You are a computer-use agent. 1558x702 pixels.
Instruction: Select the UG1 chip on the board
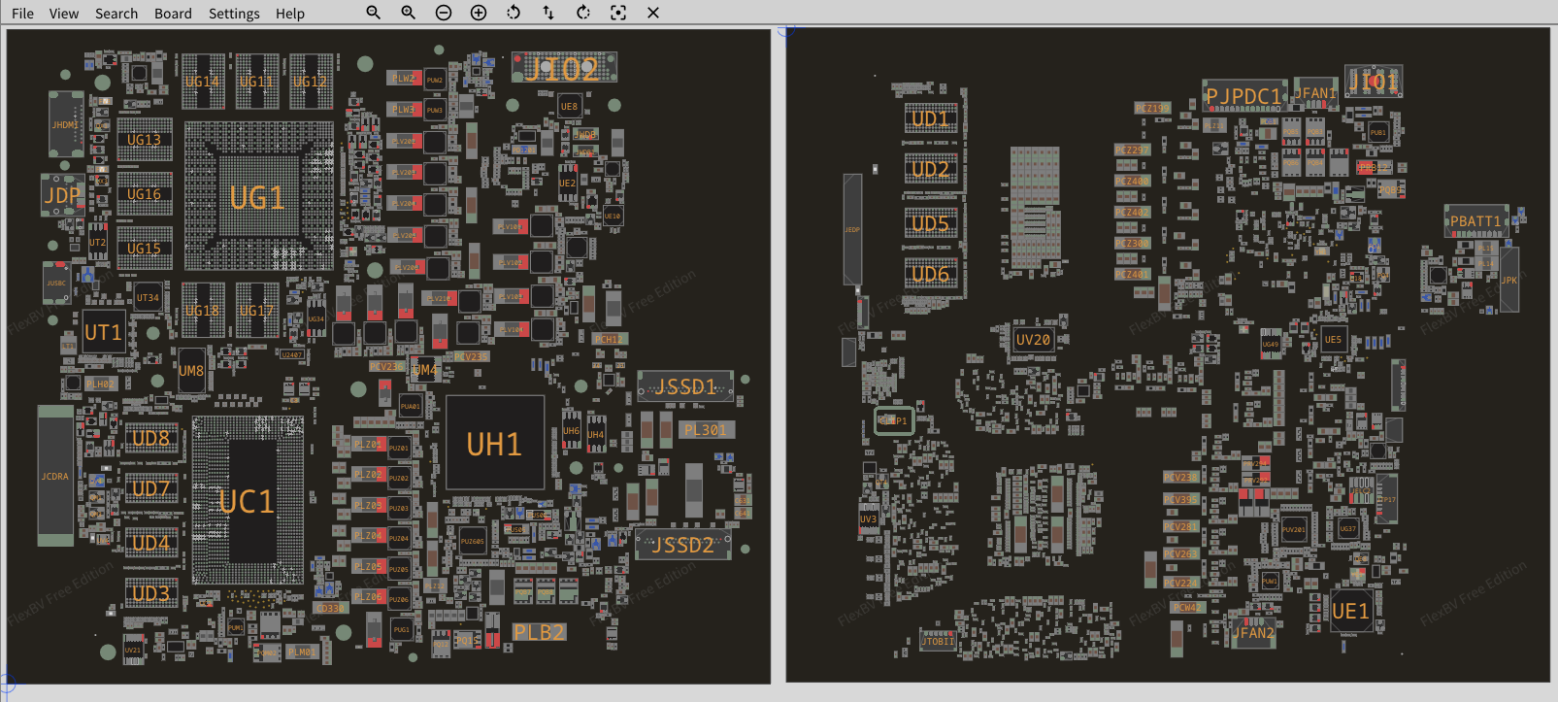tap(258, 198)
